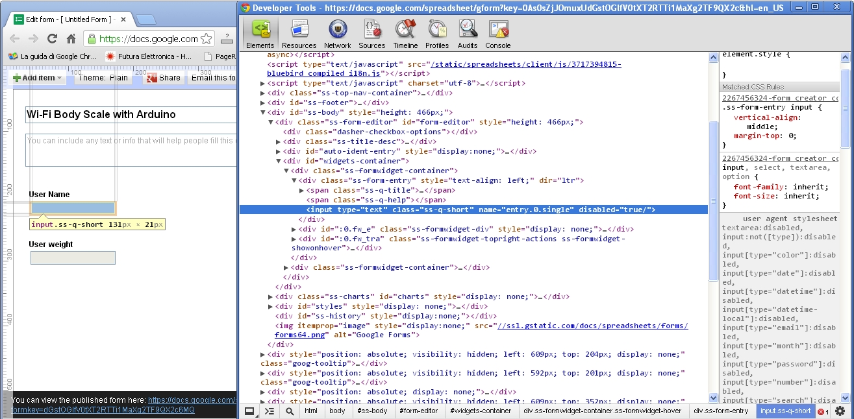The width and height of the screenshot is (854, 419).
Task: Open the forms64.png image link
Action: (x=481, y=330)
